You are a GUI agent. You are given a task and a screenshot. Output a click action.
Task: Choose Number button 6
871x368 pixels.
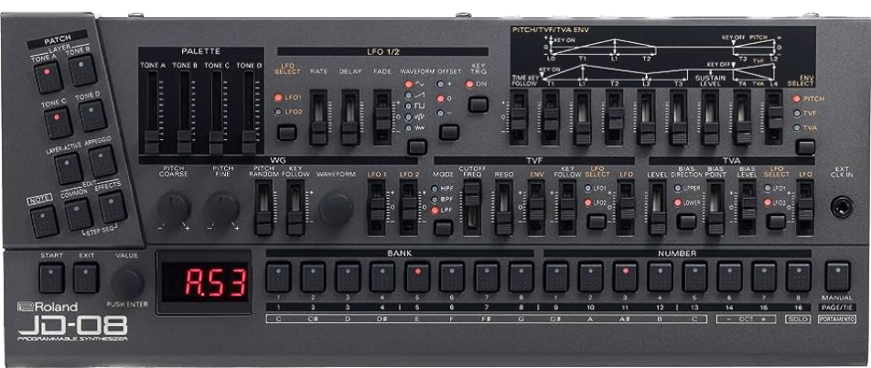(729, 277)
